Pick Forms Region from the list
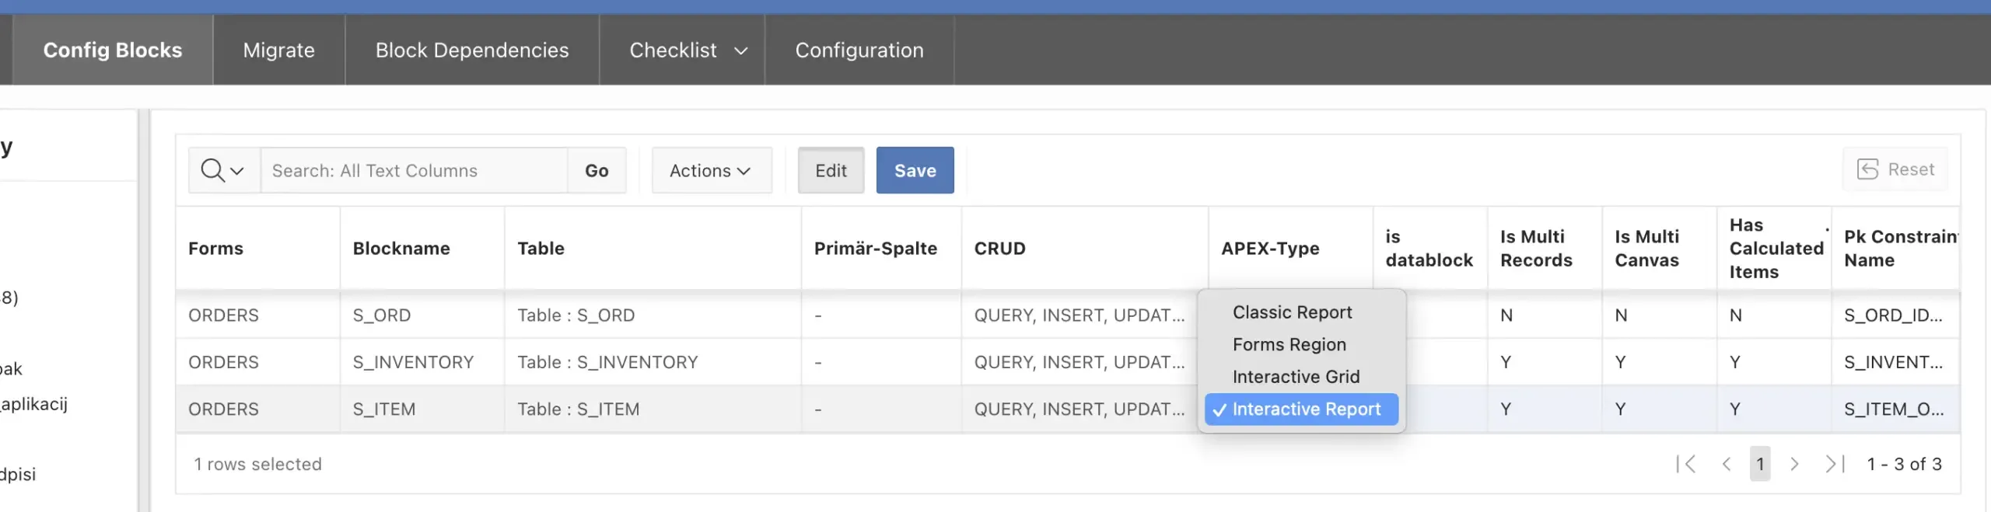Image resolution: width=1991 pixels, height=512 pixels. tap(1289, 344)
